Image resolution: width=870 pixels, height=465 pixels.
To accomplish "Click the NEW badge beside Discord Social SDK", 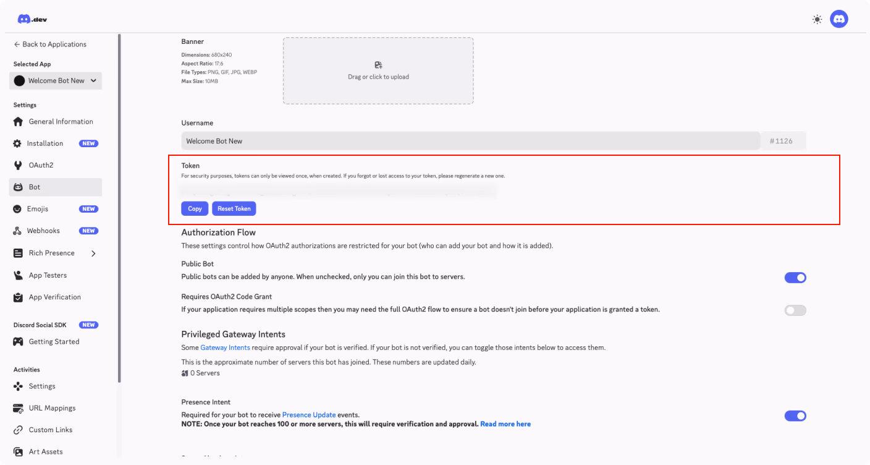I will tap(88, 325).
